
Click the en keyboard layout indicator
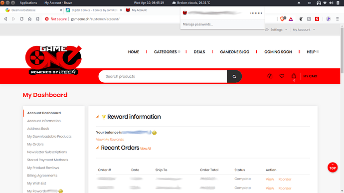[x=309, y=3]
